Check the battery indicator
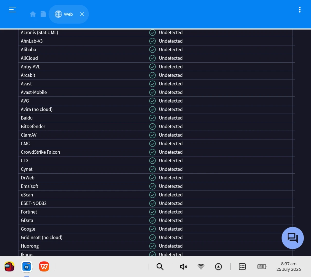This screenshot has width=311, height=277. (262, 267)
